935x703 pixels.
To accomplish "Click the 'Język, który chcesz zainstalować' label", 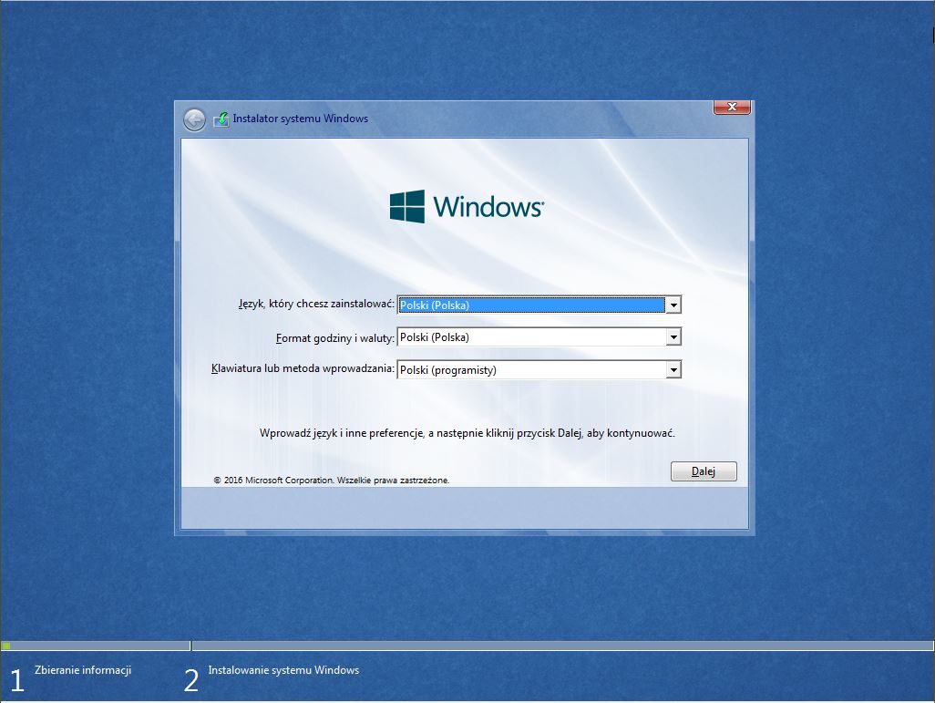I will coord(316,305).
